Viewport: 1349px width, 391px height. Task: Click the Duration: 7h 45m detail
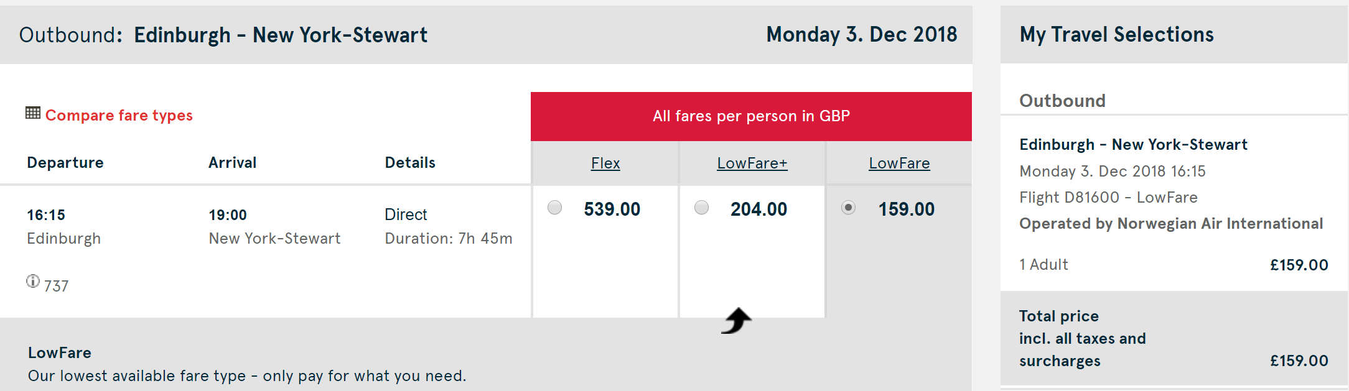(448, 239)
